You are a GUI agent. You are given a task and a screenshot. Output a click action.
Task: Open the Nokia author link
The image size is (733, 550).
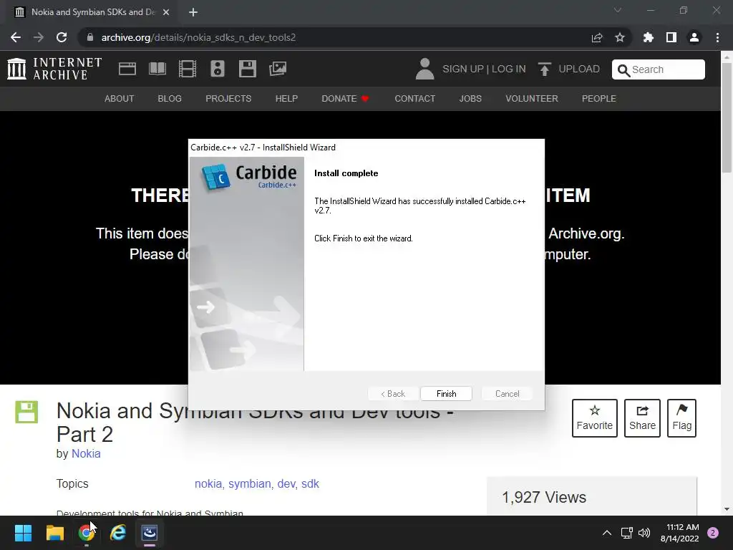[86, 453]
